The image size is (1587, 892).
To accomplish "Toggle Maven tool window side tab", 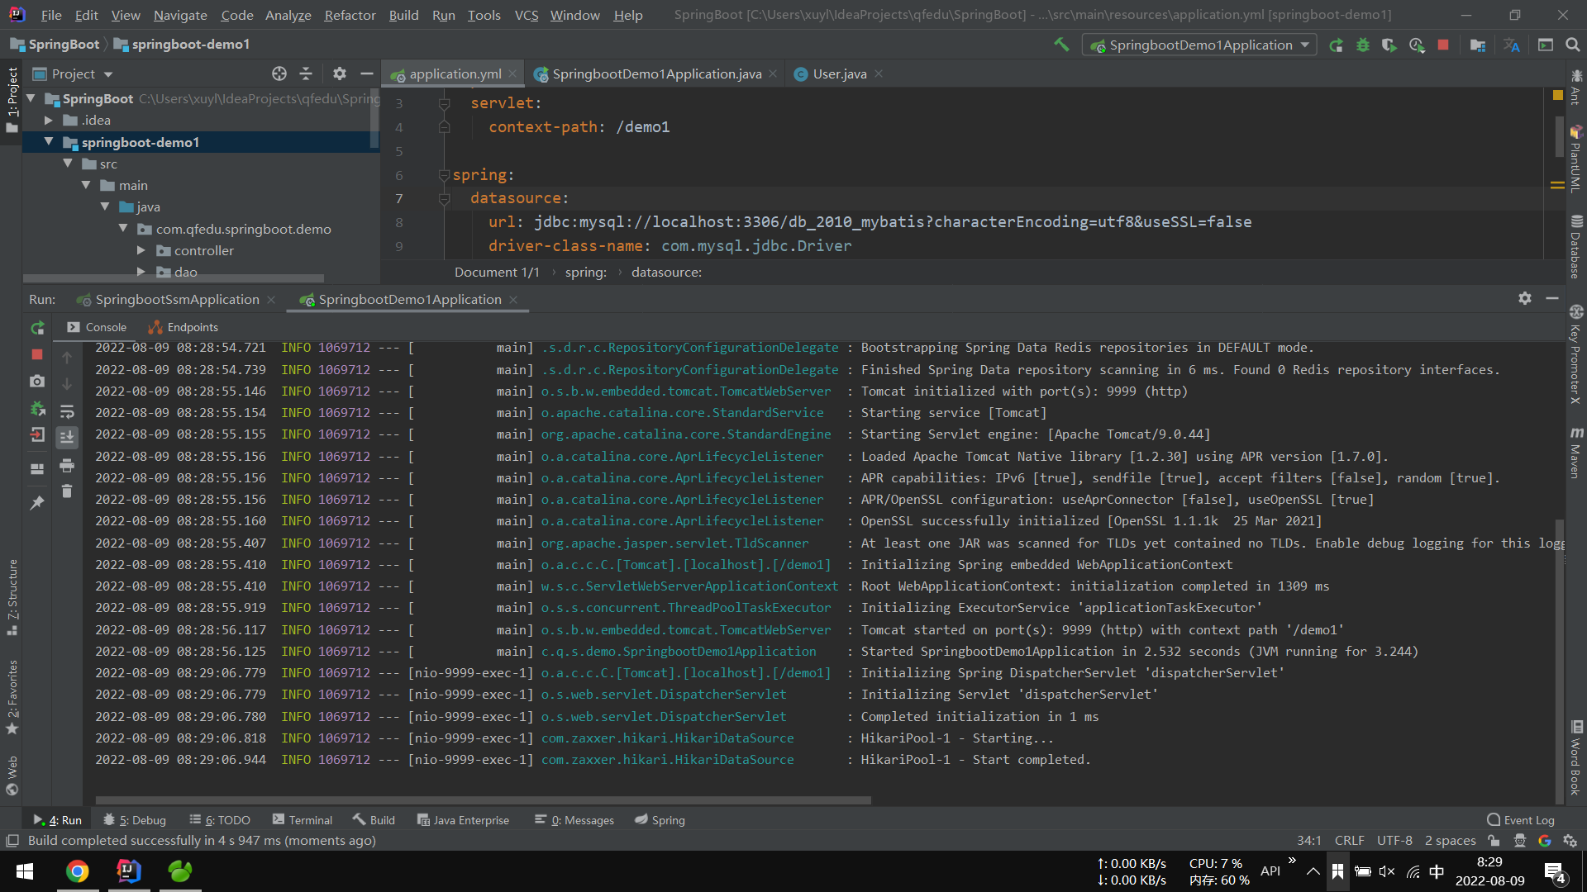I will tap(1576, 453).
